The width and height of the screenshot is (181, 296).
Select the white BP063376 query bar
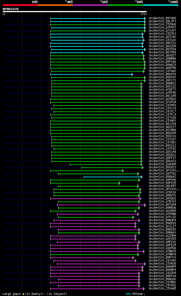(74, 12)
